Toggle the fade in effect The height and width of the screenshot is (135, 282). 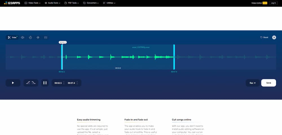click(x=28, y=83)
